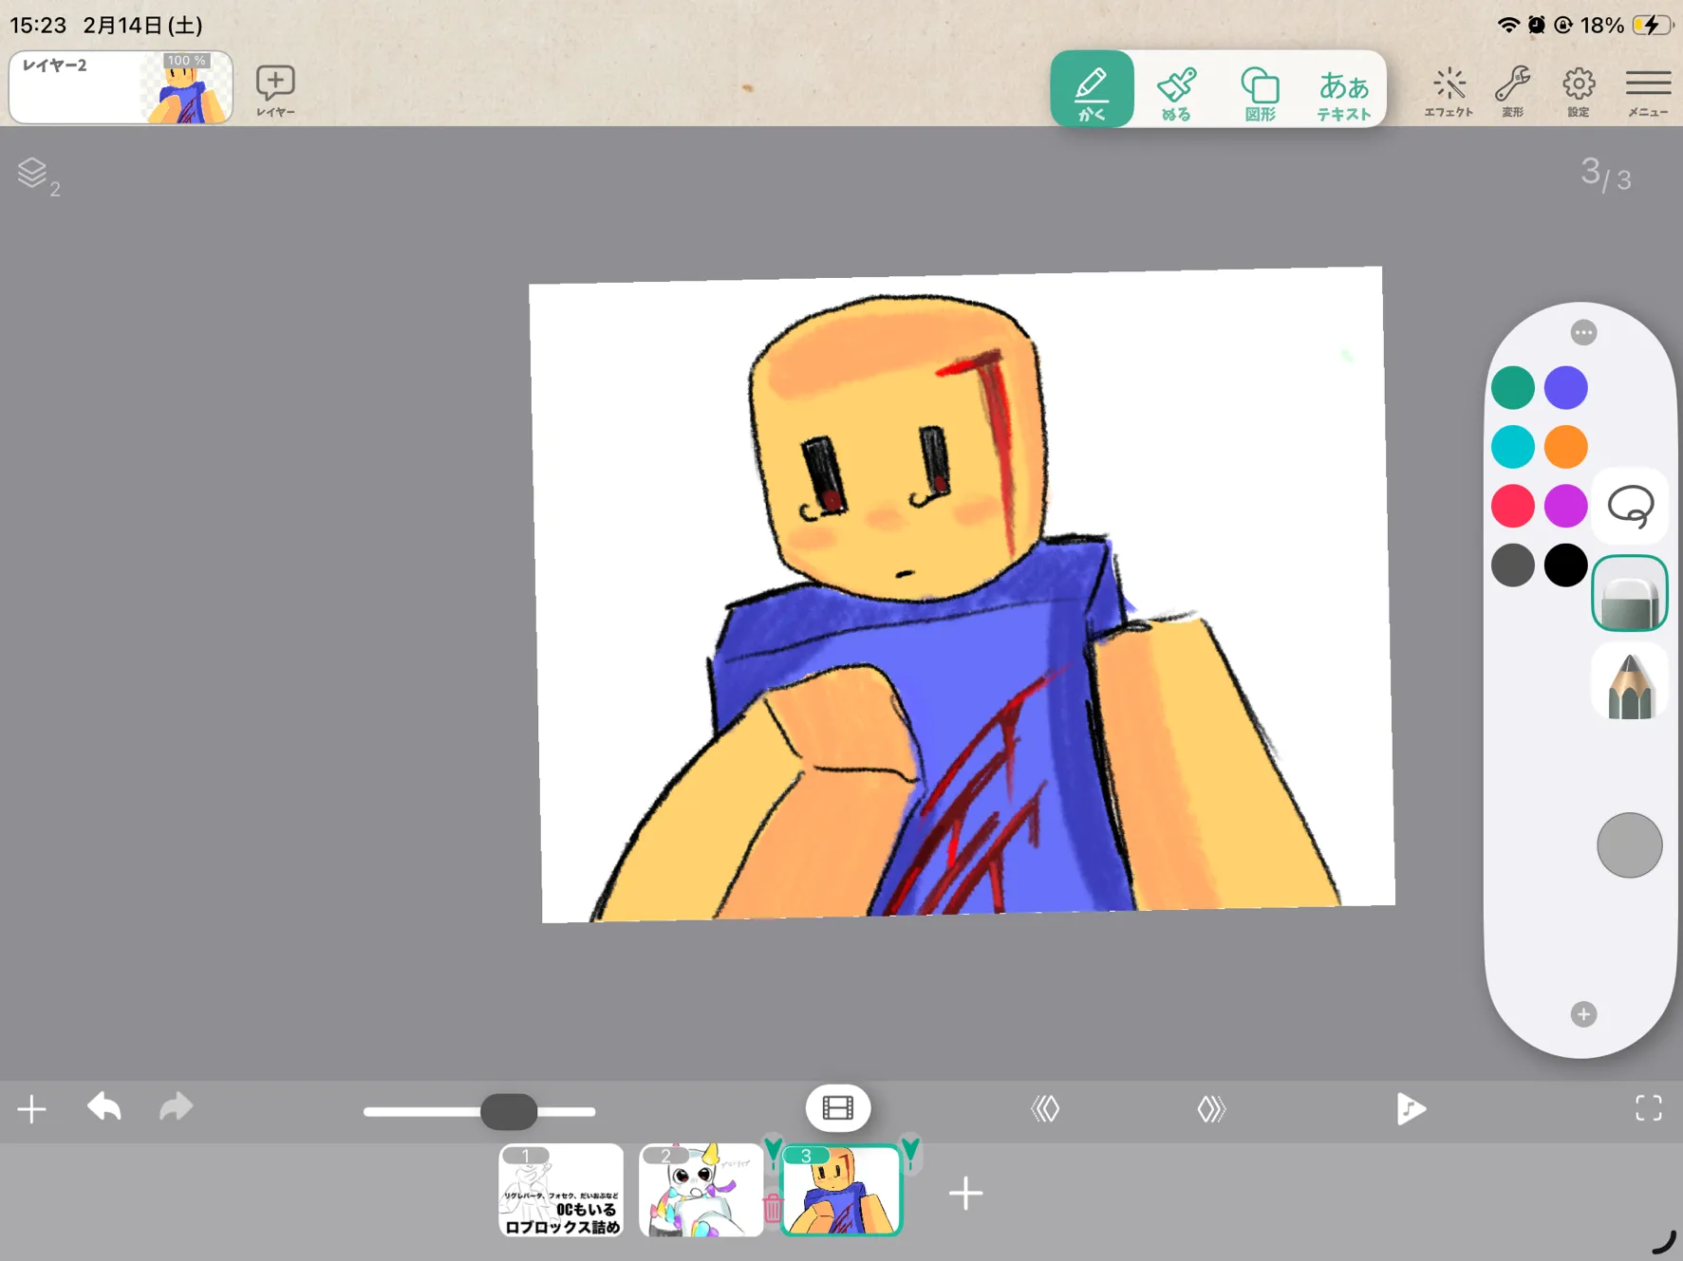Tap the battery status indicator
The image size is (1683, 1261).
click(1654, 25)
